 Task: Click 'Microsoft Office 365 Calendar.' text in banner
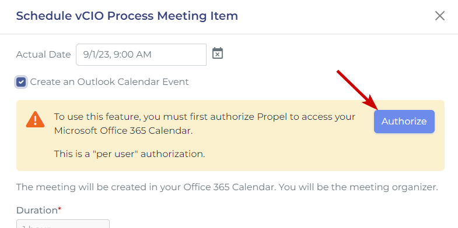[124, 131]
